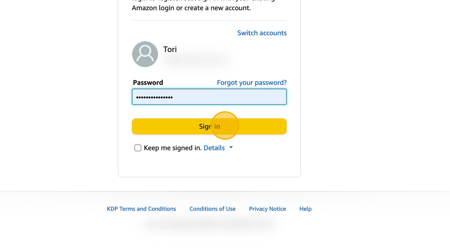Screen dimensions: 450x251
Task: Click the divider line above Switch accounts
Action: coord(209,20)
